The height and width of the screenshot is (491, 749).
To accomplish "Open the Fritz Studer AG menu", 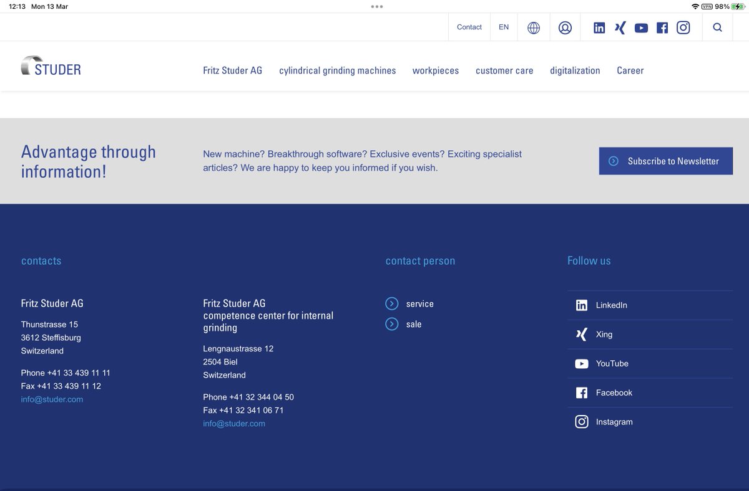I will coord(233,70).
